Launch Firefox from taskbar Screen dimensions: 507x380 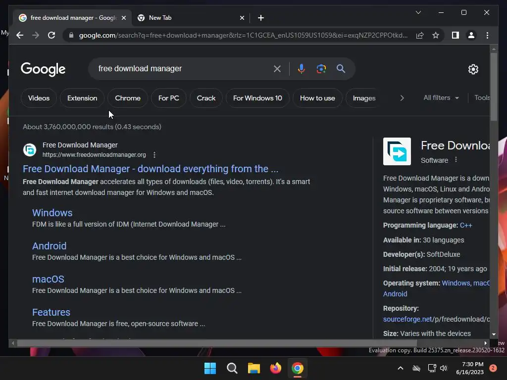(275, 368)
